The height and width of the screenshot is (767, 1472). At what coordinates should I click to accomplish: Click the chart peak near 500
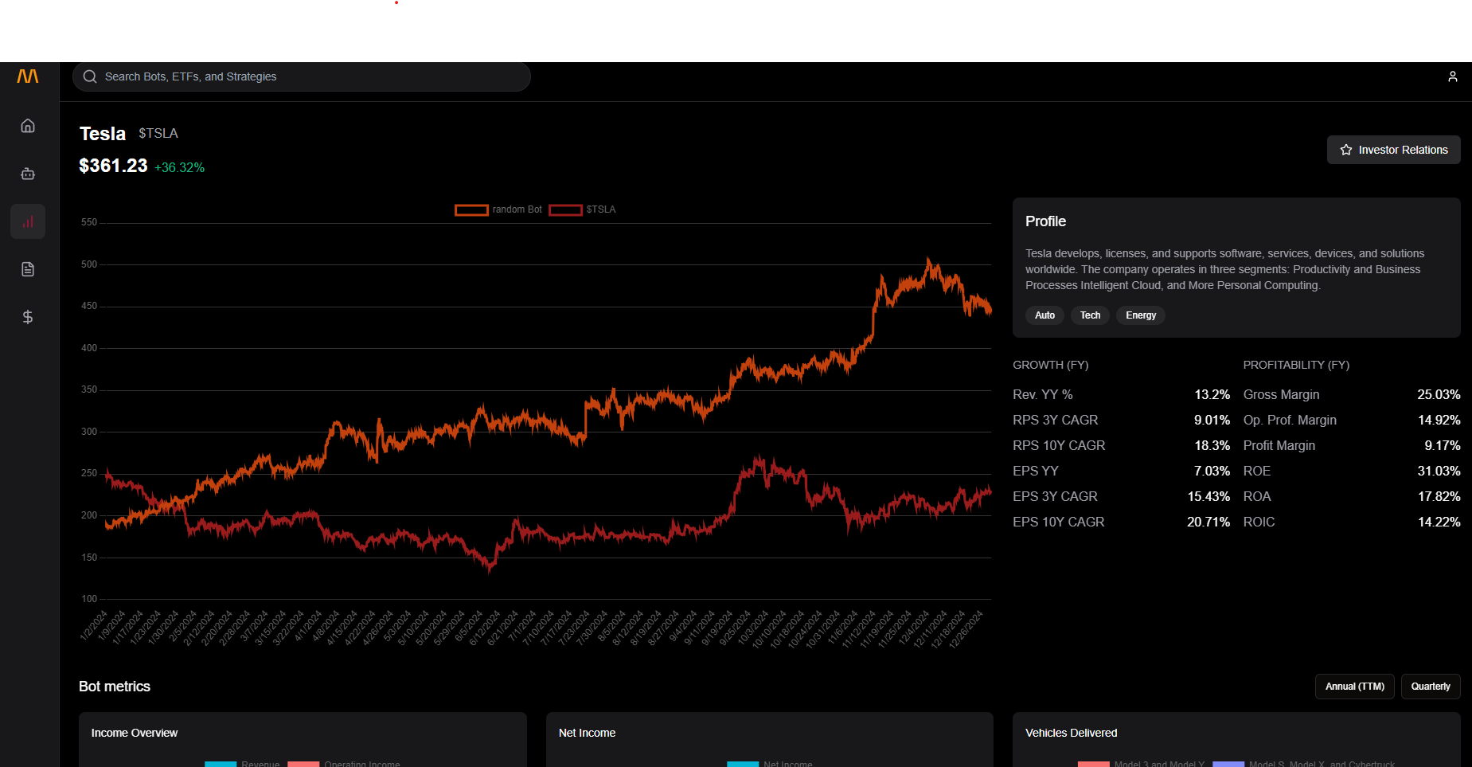pyautogui.click(x=928, y=261)
